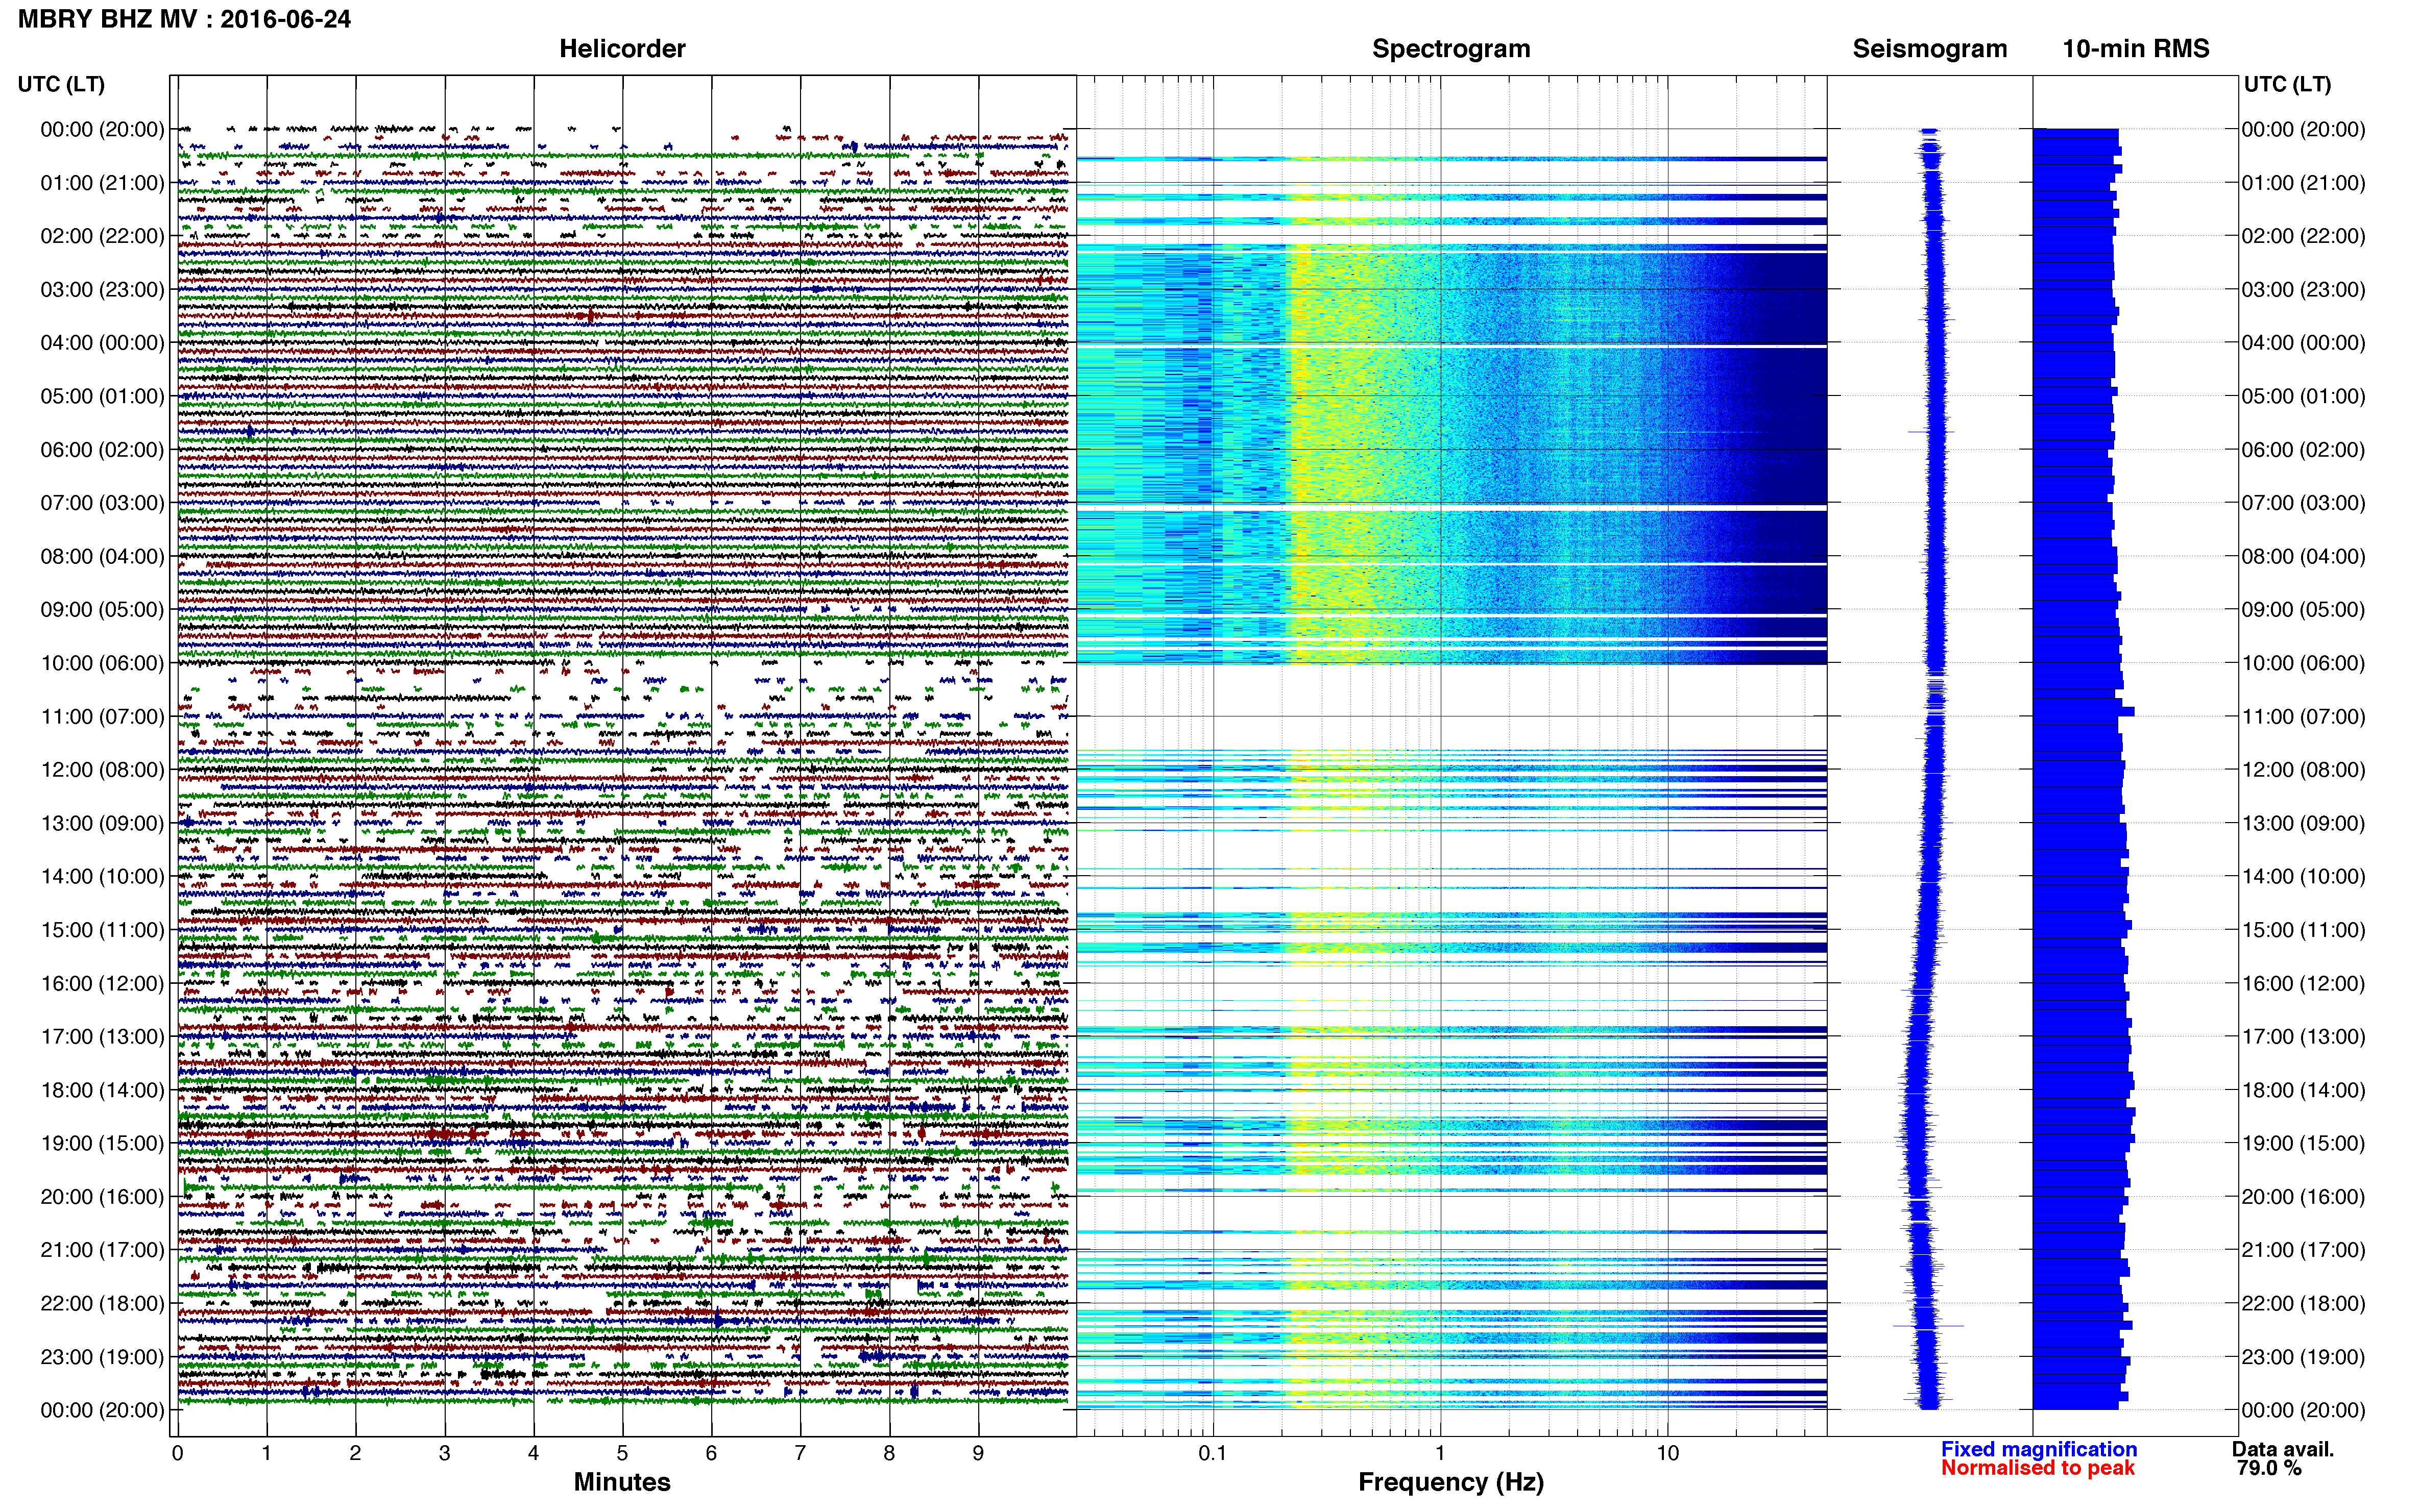Image resolution: width=2420 pixels, height=1512 pixels.
Task: Click the left '22:00 (18:00)' time label
Action: tap(102, 1304)
